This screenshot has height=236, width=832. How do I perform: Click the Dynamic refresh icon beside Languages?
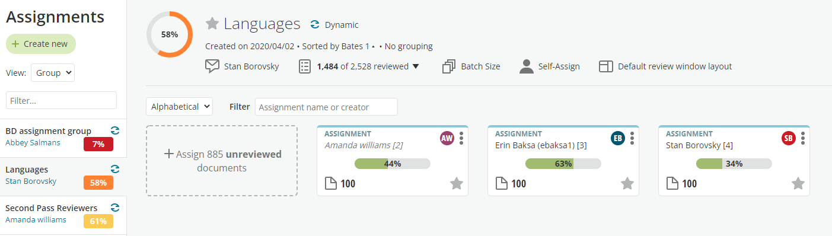(x=314, y=25)
